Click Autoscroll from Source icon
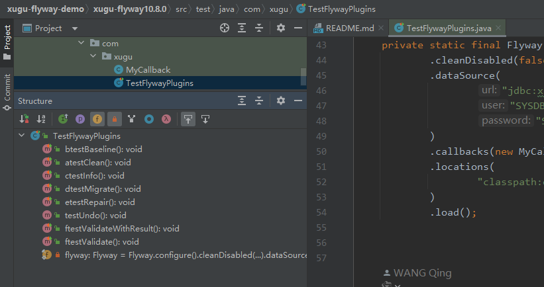The width and height of the screenshot is (544, 287). pos(205,119)
